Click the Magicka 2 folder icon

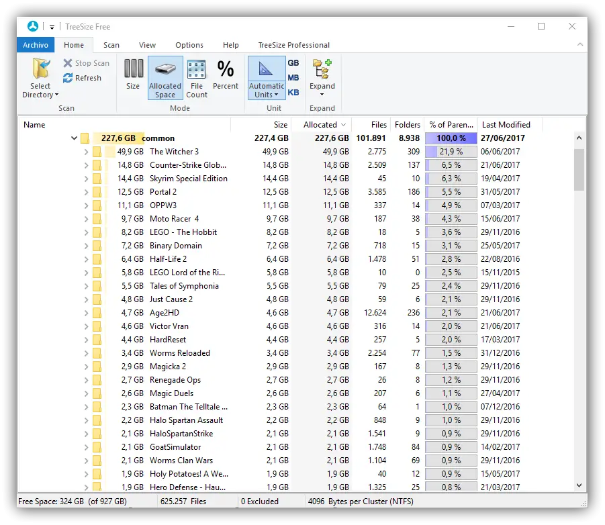(97, 367)
